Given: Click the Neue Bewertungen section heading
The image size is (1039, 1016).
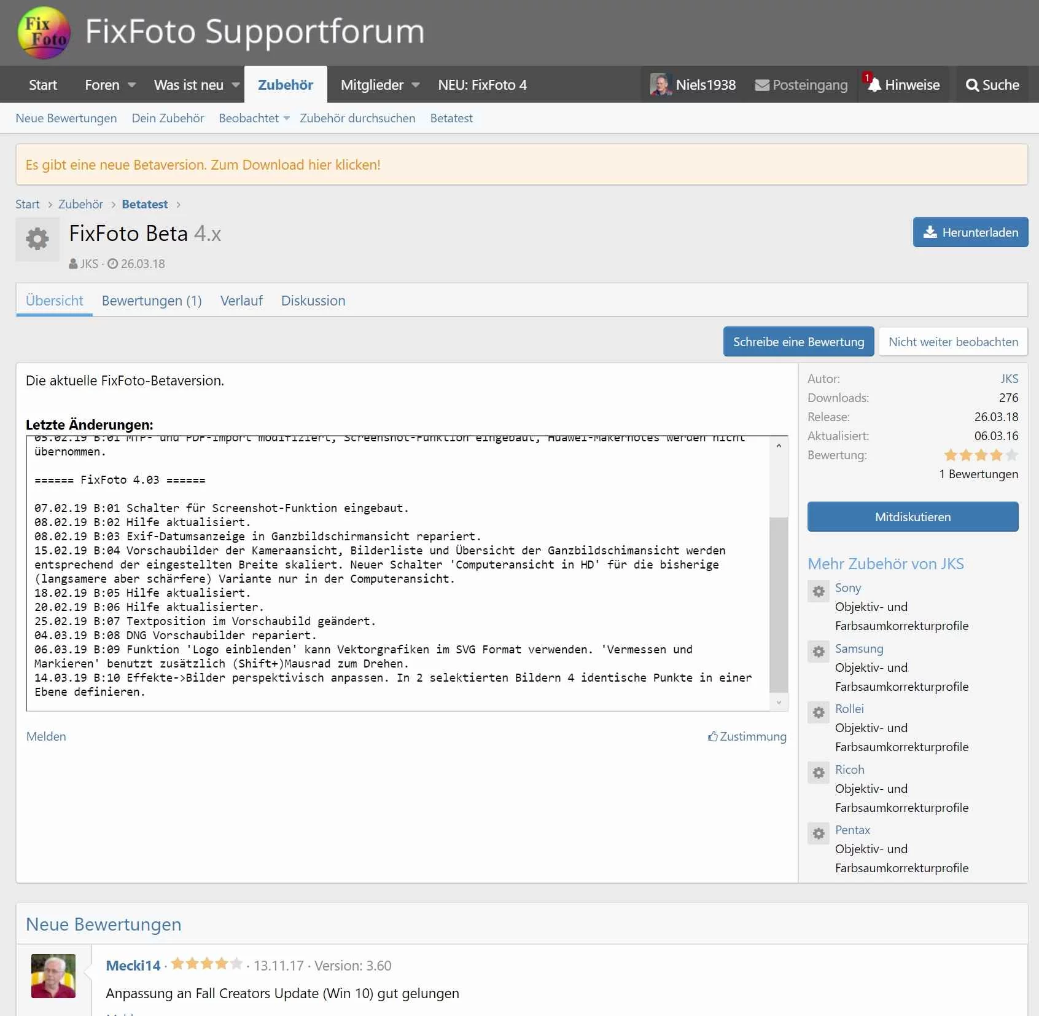Looking at the screenshot, I should [x=104, y=924].
